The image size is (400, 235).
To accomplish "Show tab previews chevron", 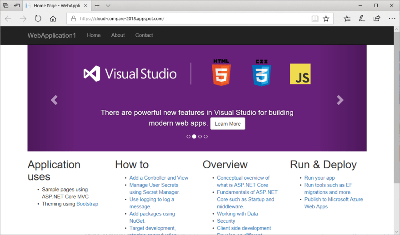I will 108,5.
